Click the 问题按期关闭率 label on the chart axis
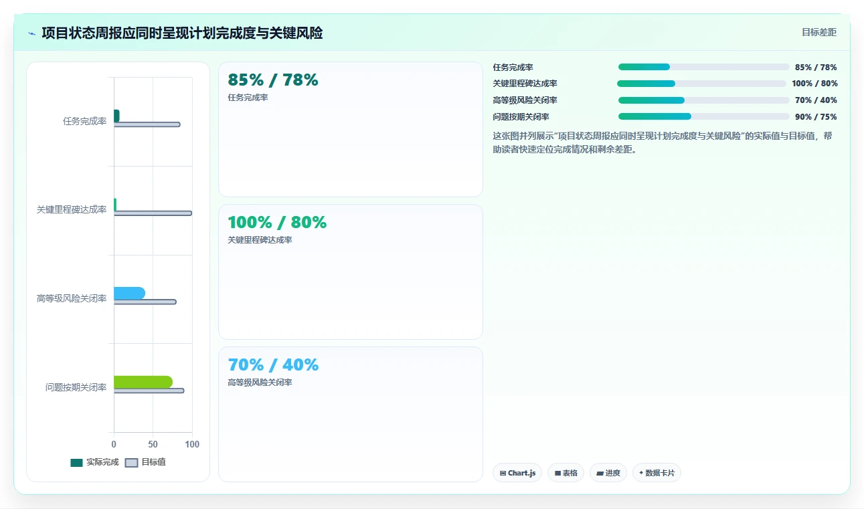 (x=76, y=387)
